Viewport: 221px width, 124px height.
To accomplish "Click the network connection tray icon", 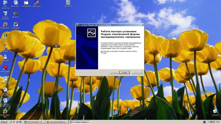I will pos(211,122).
